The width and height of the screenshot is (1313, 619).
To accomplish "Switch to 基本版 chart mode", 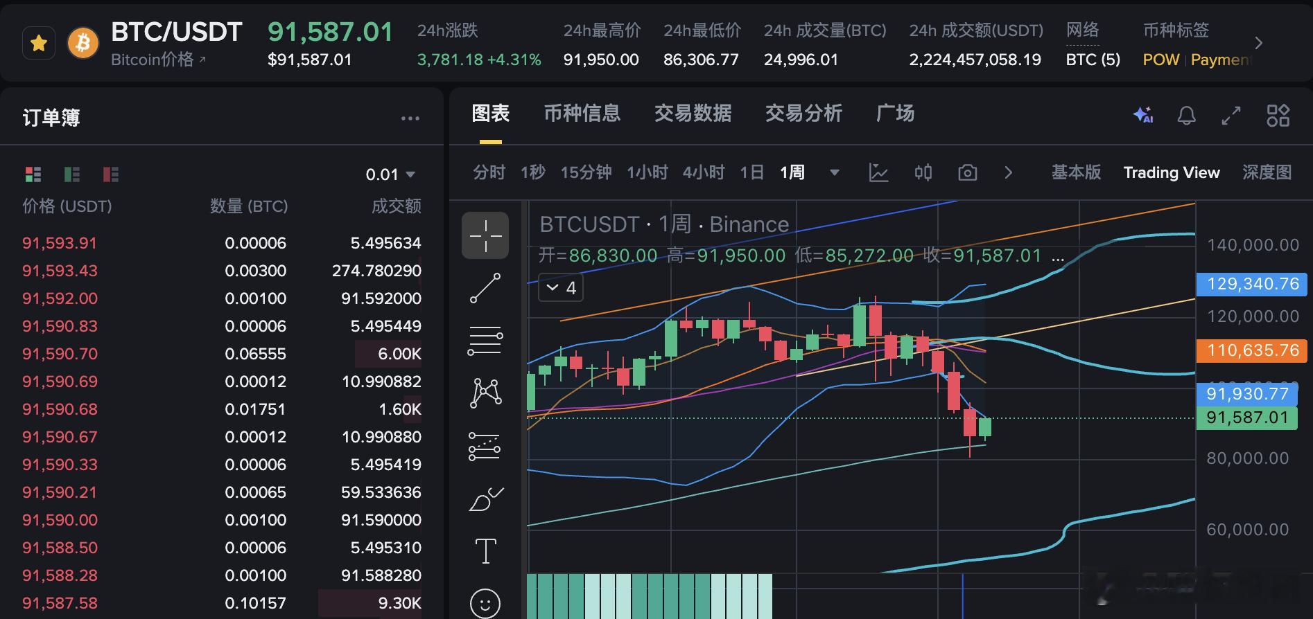I will pyautogui.click(x=1076, y=172).
